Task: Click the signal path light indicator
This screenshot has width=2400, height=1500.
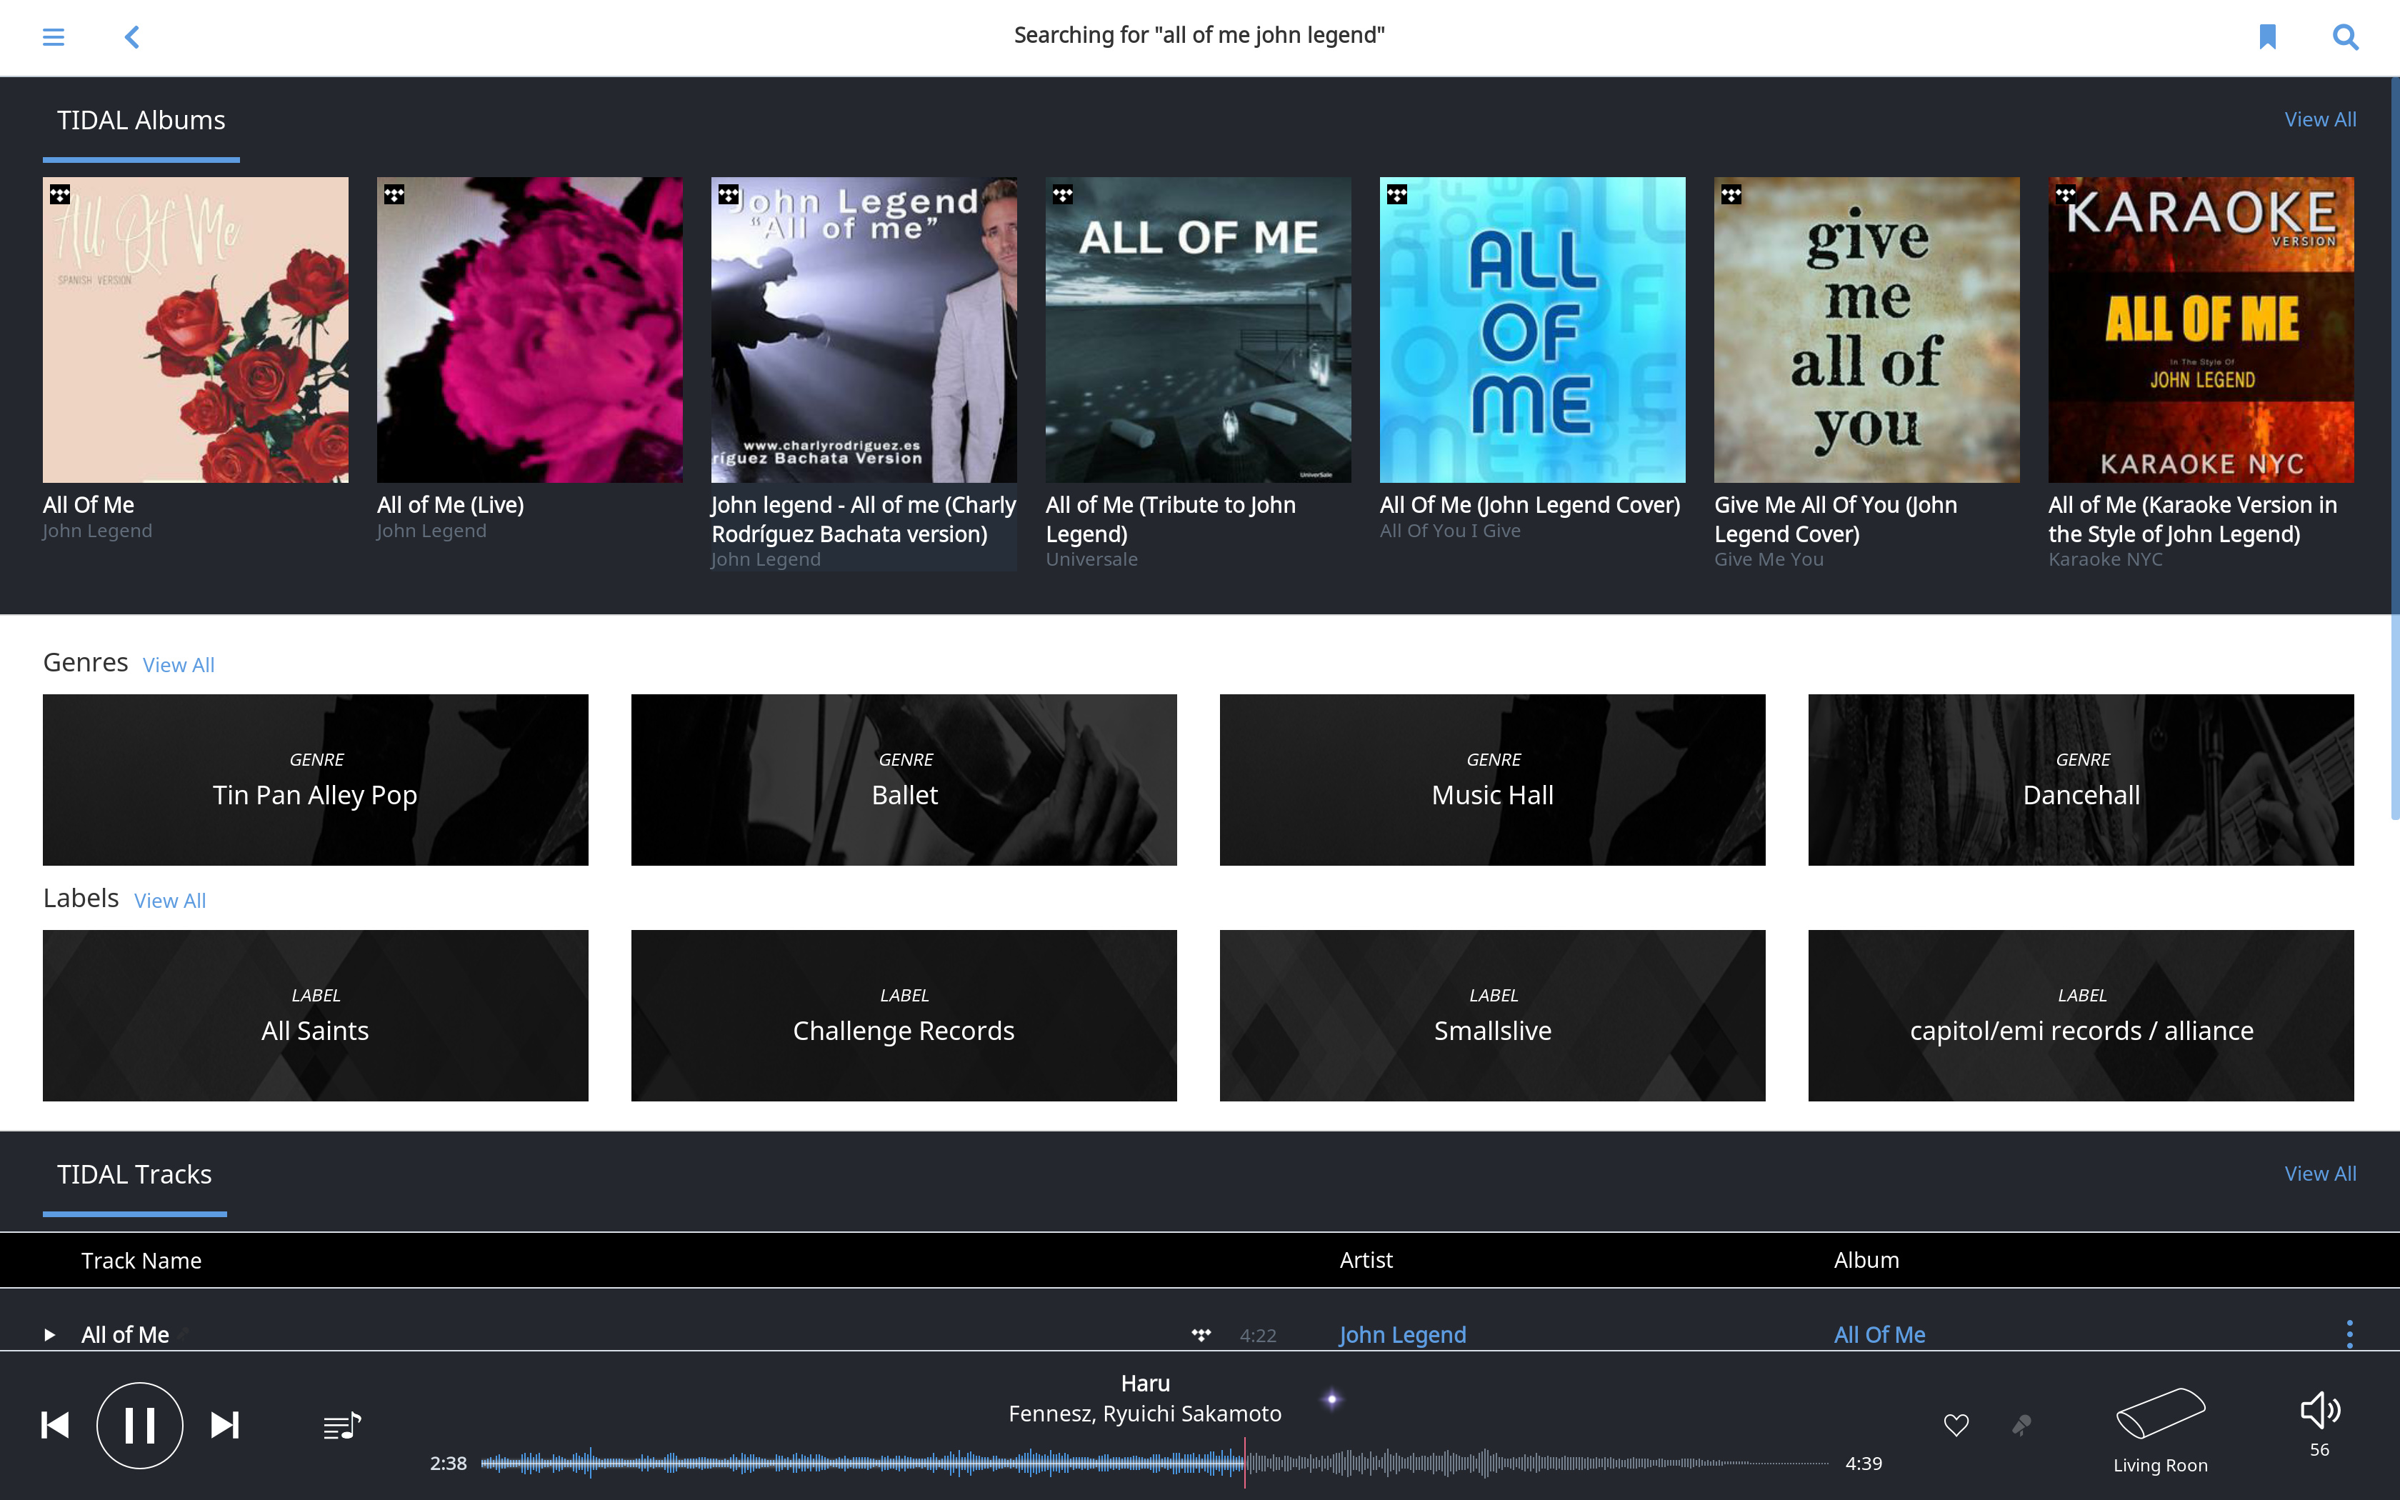Action: [1332, 1399]
